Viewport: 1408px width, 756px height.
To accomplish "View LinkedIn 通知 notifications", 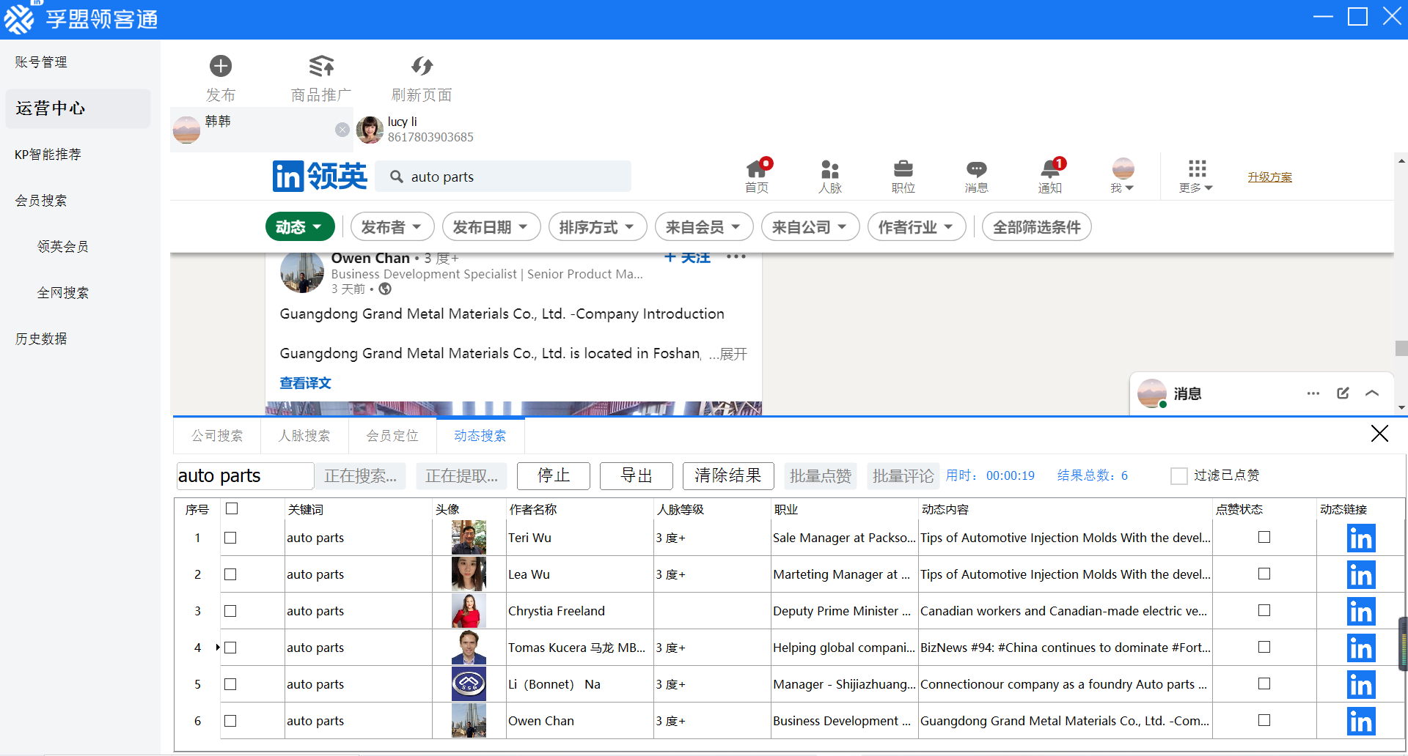I will click(1049, 174).
